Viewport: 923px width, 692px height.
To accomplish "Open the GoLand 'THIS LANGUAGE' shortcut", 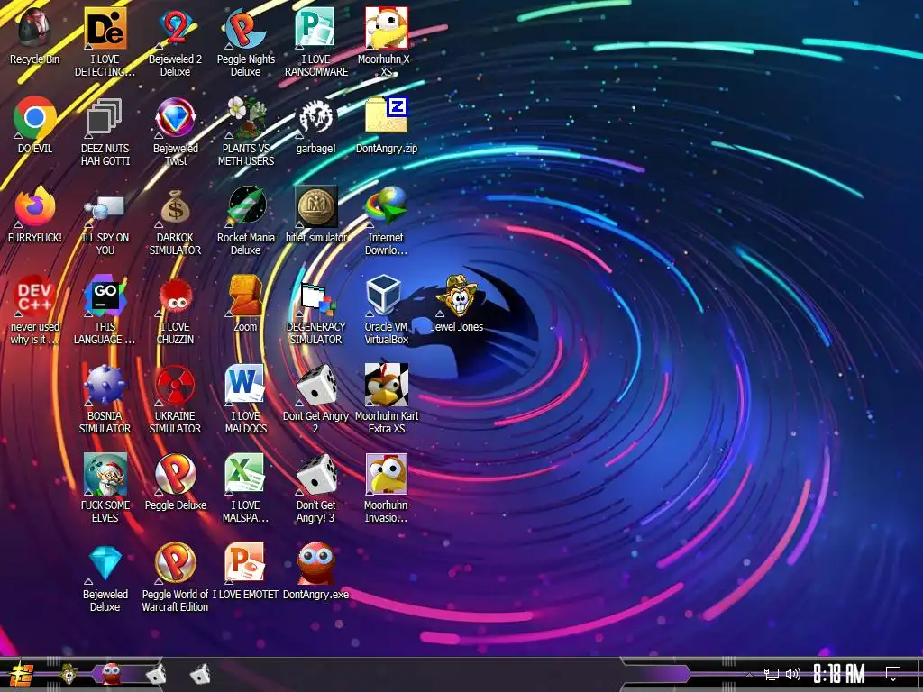I will (x=105, y=310).
